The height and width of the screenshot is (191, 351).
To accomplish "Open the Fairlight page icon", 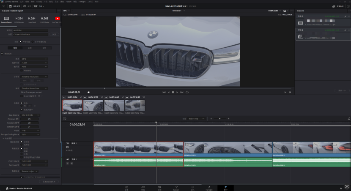I will click(x=208, y=187).
